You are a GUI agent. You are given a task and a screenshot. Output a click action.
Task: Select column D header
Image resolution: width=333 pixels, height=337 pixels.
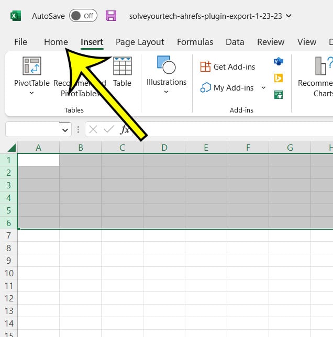[164, 148]
